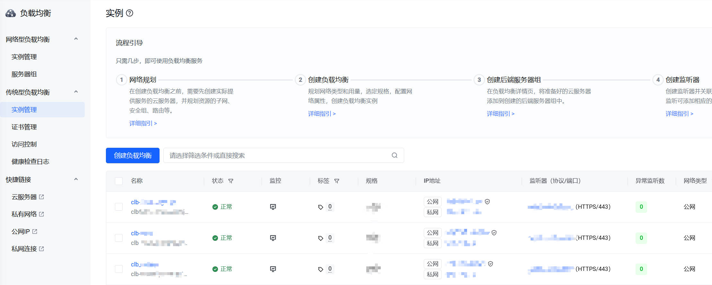Click external link icon next to 云服务器

41,197
